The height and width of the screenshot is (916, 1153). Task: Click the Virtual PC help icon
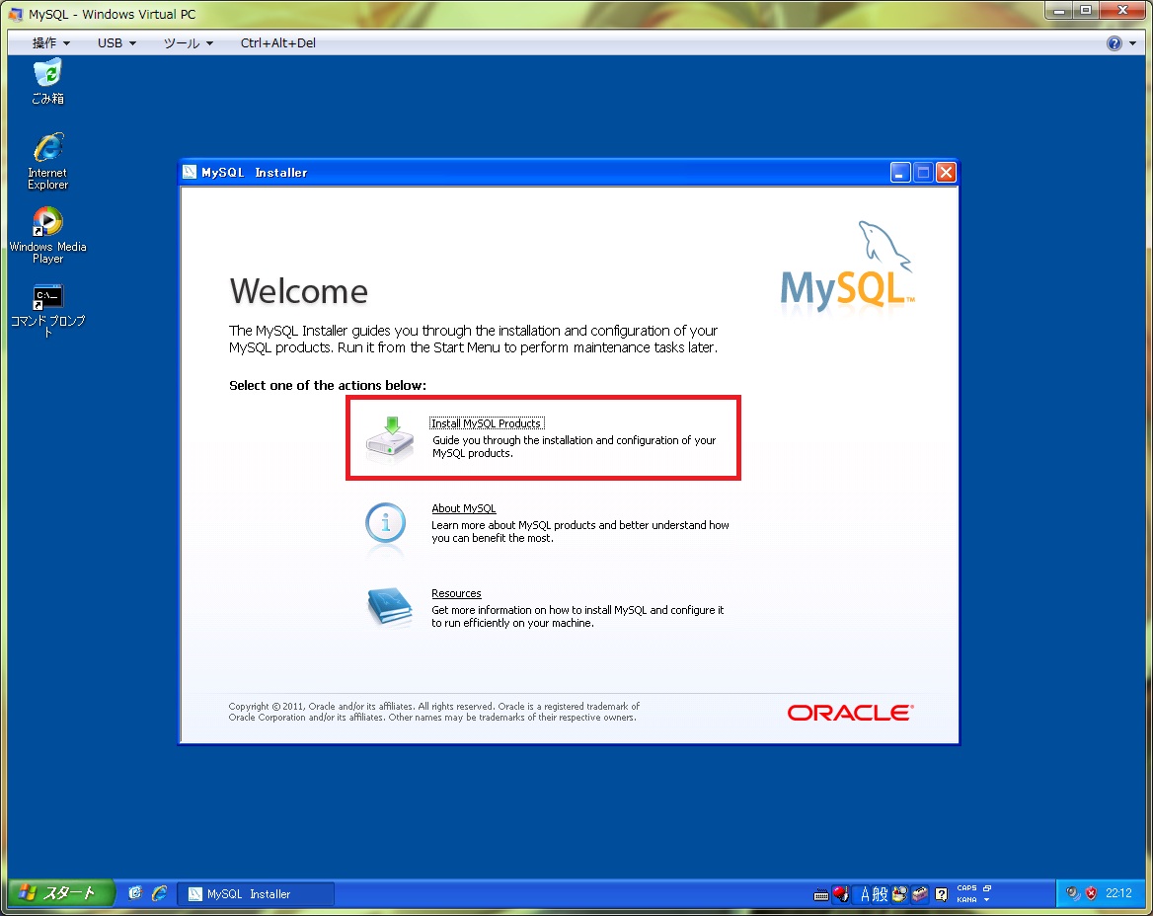click(1115, 43)
